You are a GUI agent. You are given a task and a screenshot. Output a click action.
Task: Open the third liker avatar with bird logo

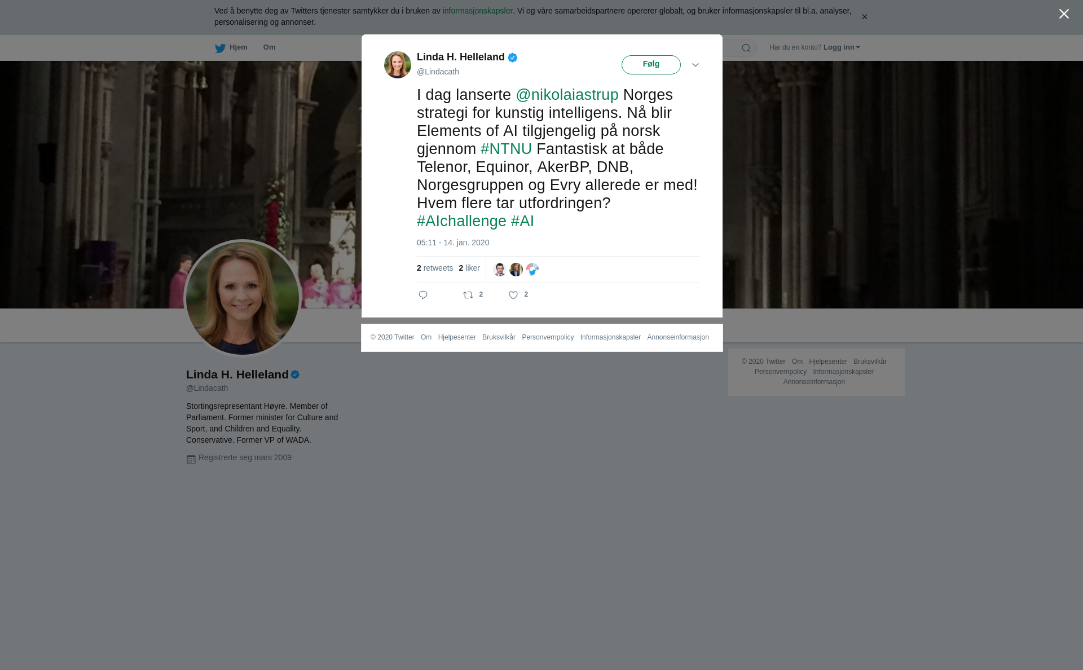coord(532,270)
